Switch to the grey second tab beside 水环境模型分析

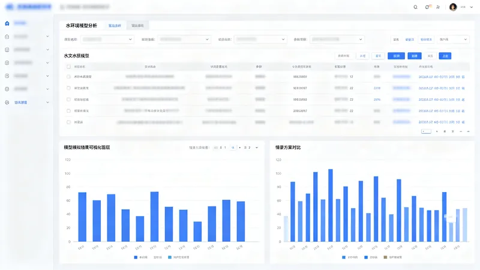coord(137,26)
